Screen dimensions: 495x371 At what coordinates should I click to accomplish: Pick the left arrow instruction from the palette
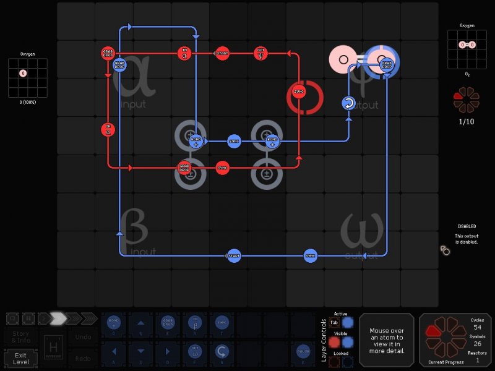pos(114,352)
